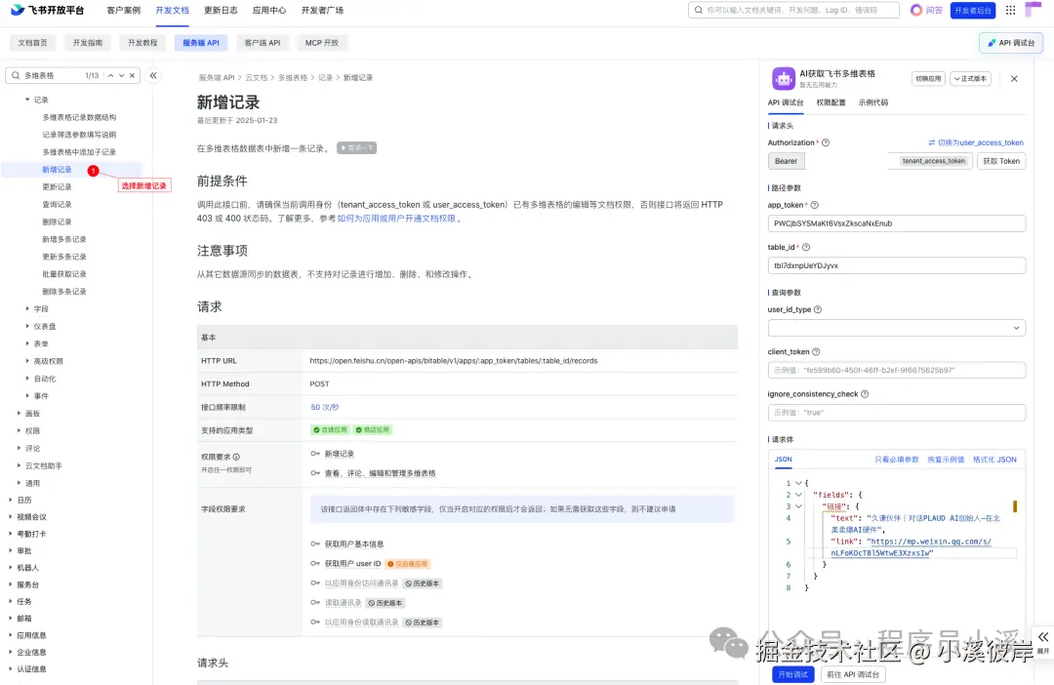
Task: Click 只看必填参数 link
Action: [896, 460]
